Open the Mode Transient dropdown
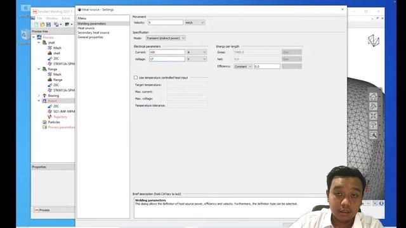This screenshot has height=228, width=406. click(x=166, y=38)
